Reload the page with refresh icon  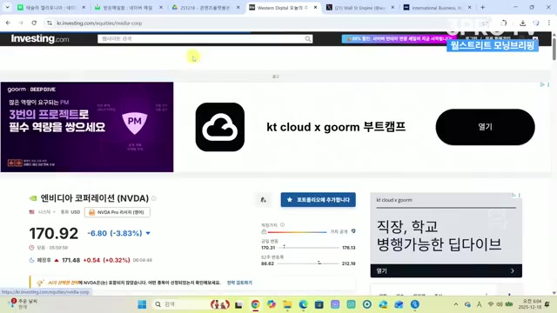pyautogui.click(x=34, y=23)
